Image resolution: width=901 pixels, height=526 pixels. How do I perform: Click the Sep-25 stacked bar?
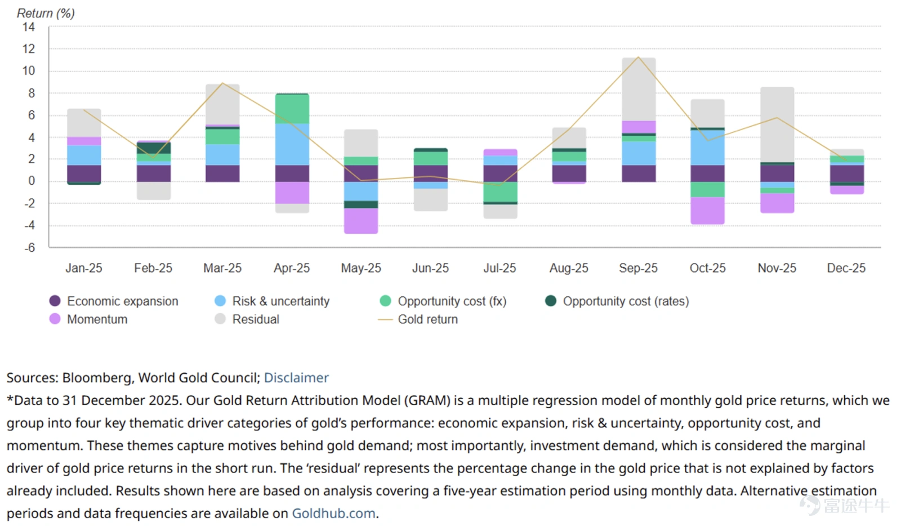pos(639,119)
